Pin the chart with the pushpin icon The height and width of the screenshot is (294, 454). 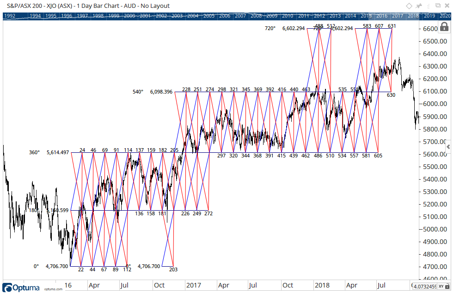[419, 6]
